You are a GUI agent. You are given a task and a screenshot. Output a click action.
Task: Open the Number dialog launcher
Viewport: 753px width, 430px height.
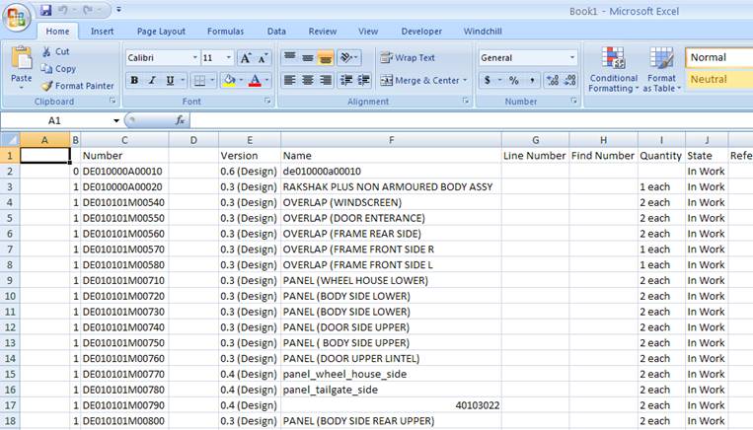pyautogui.click(x=573, y=101)
